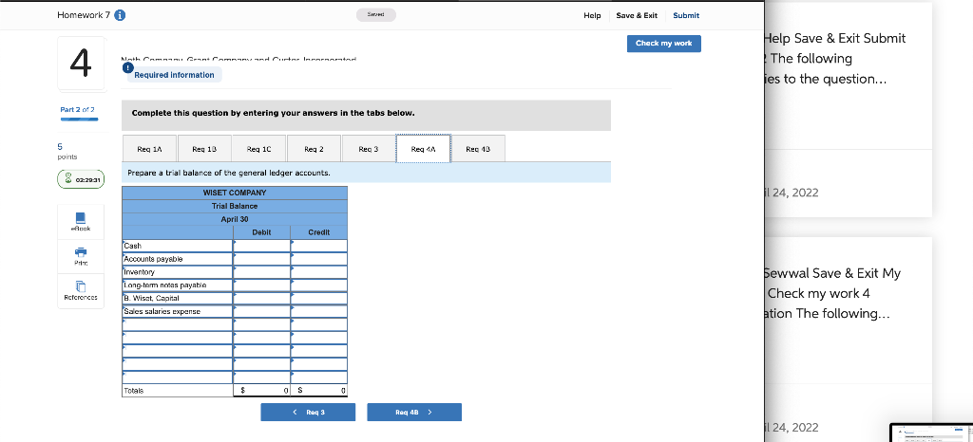This screenshot has height=442, width=973.
Task: Click the Credit field for Accounts payable
Action: [x=319, y=259]
